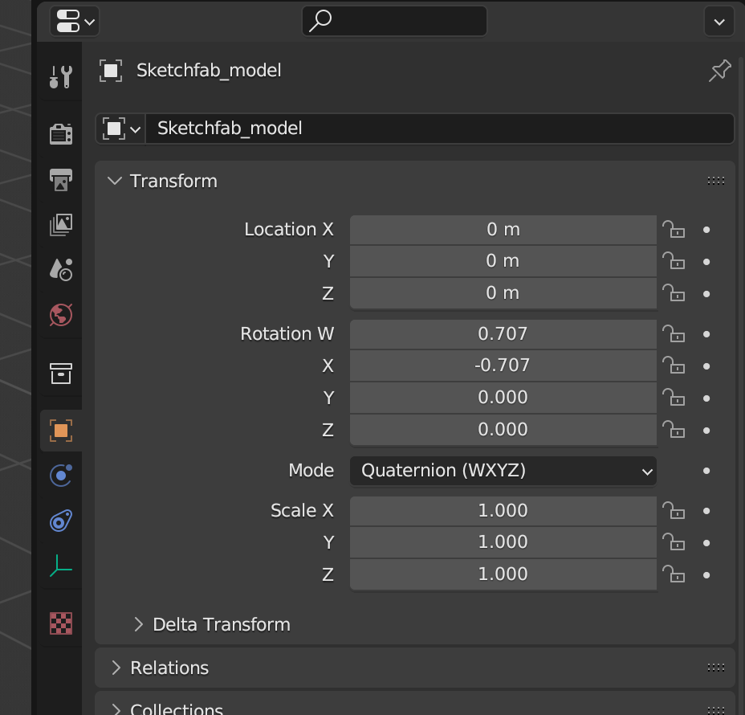Open the Physics properties tab
745x715 pixels.
pyautogui.click(x=61, y=476)
